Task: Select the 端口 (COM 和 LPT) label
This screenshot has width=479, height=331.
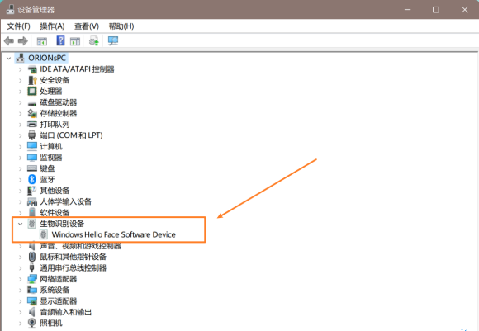Action: (x=71, y=135)
